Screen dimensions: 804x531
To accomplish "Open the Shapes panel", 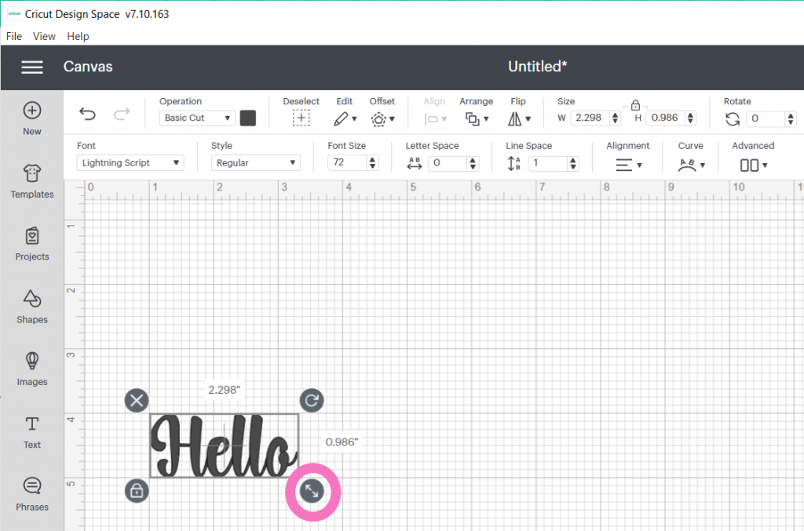I will click(x=31, y=307).
